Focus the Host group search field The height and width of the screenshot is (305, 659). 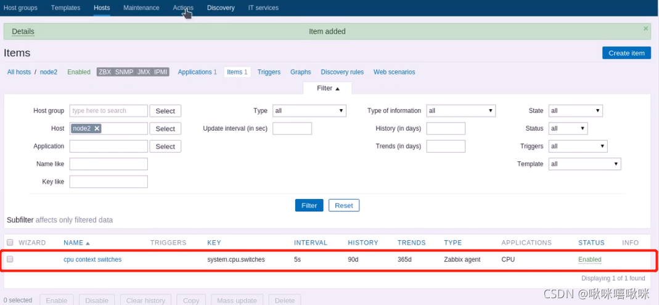[x=108, y=110]
